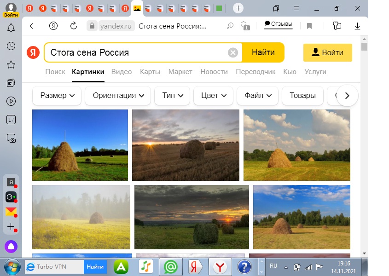Open the Услуги tab
Screen dimensions: 389x276
(315, 72)
